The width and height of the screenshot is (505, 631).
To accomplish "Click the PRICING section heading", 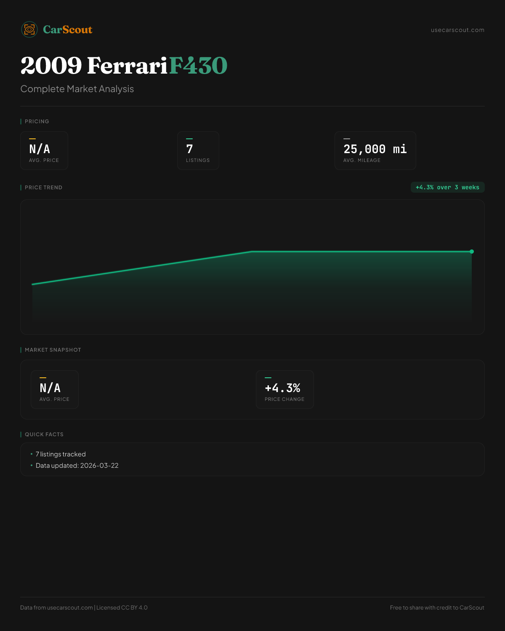I will [37, 122].
